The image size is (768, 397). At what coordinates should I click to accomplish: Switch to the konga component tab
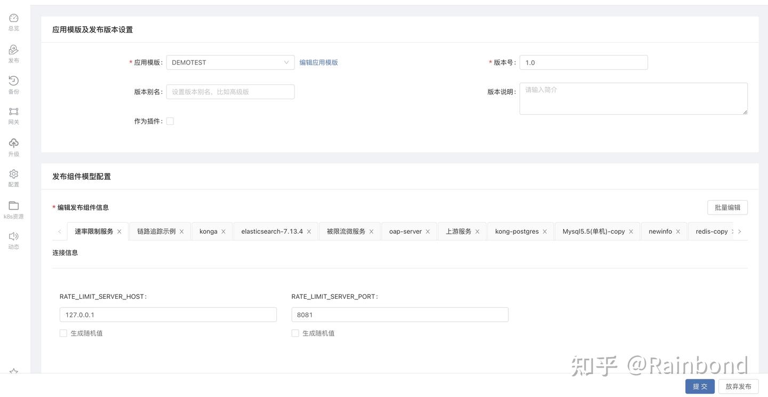[x=209, y=232]
